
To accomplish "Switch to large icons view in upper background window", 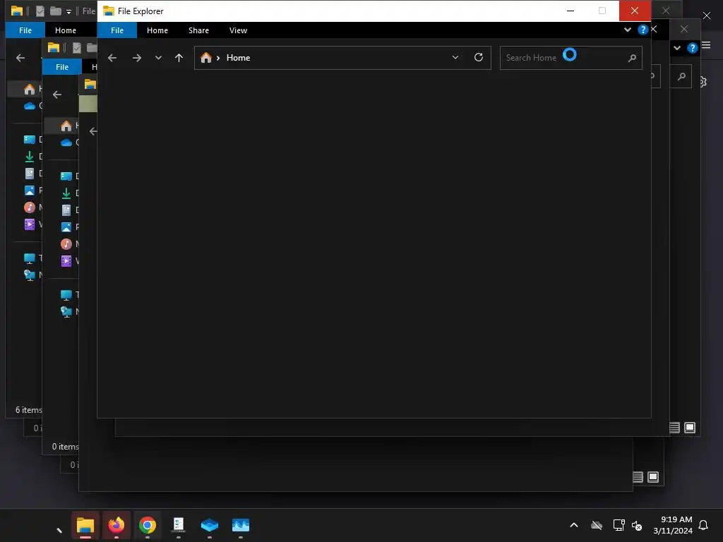I will 690,428.
